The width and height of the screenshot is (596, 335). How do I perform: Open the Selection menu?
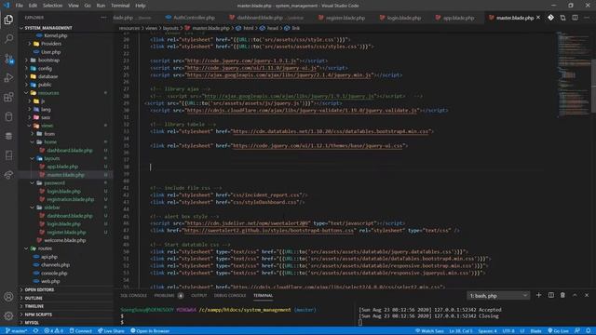click(x=52, y=6)
